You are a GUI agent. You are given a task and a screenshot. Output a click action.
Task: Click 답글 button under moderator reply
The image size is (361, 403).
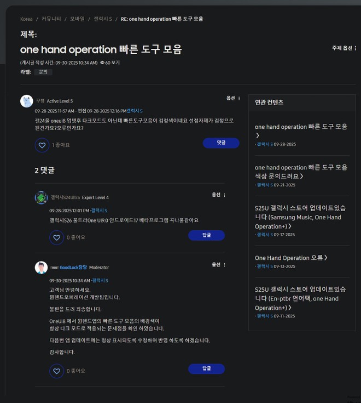pos(206,369)
